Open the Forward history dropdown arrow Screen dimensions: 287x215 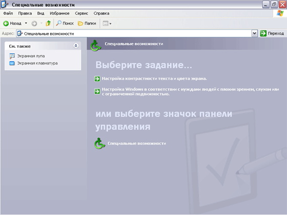(42, 23)
